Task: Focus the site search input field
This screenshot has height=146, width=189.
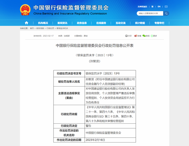Action: [x=150, y=13]
